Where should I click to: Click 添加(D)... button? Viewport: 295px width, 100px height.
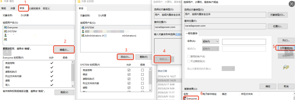125,57
